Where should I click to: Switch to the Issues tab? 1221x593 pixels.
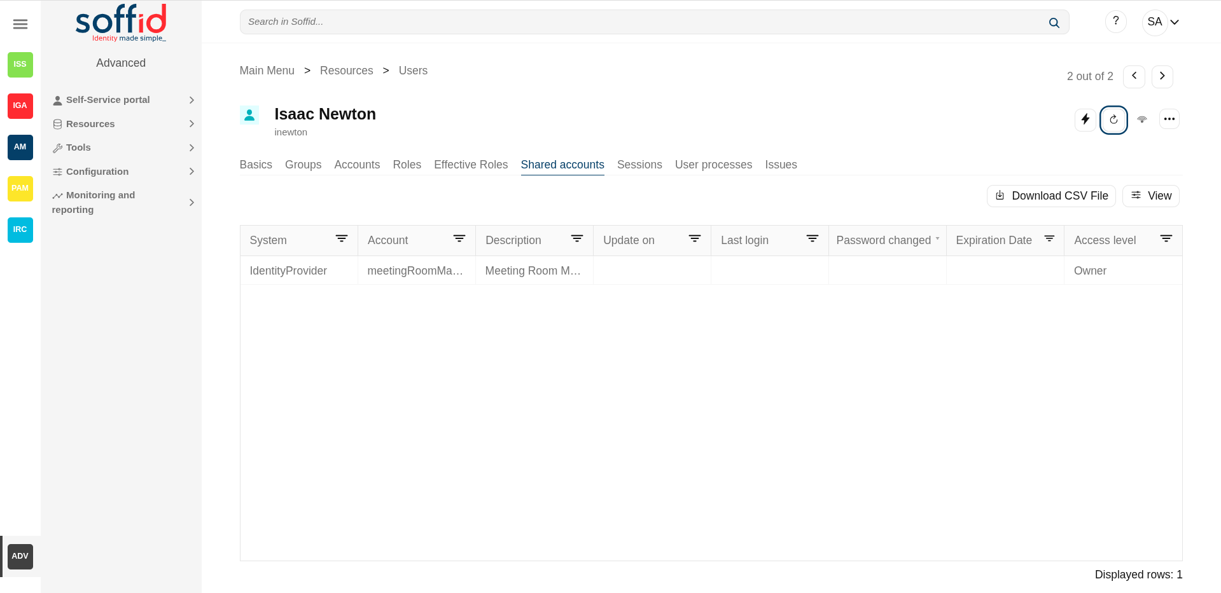[x=781, y=165]
